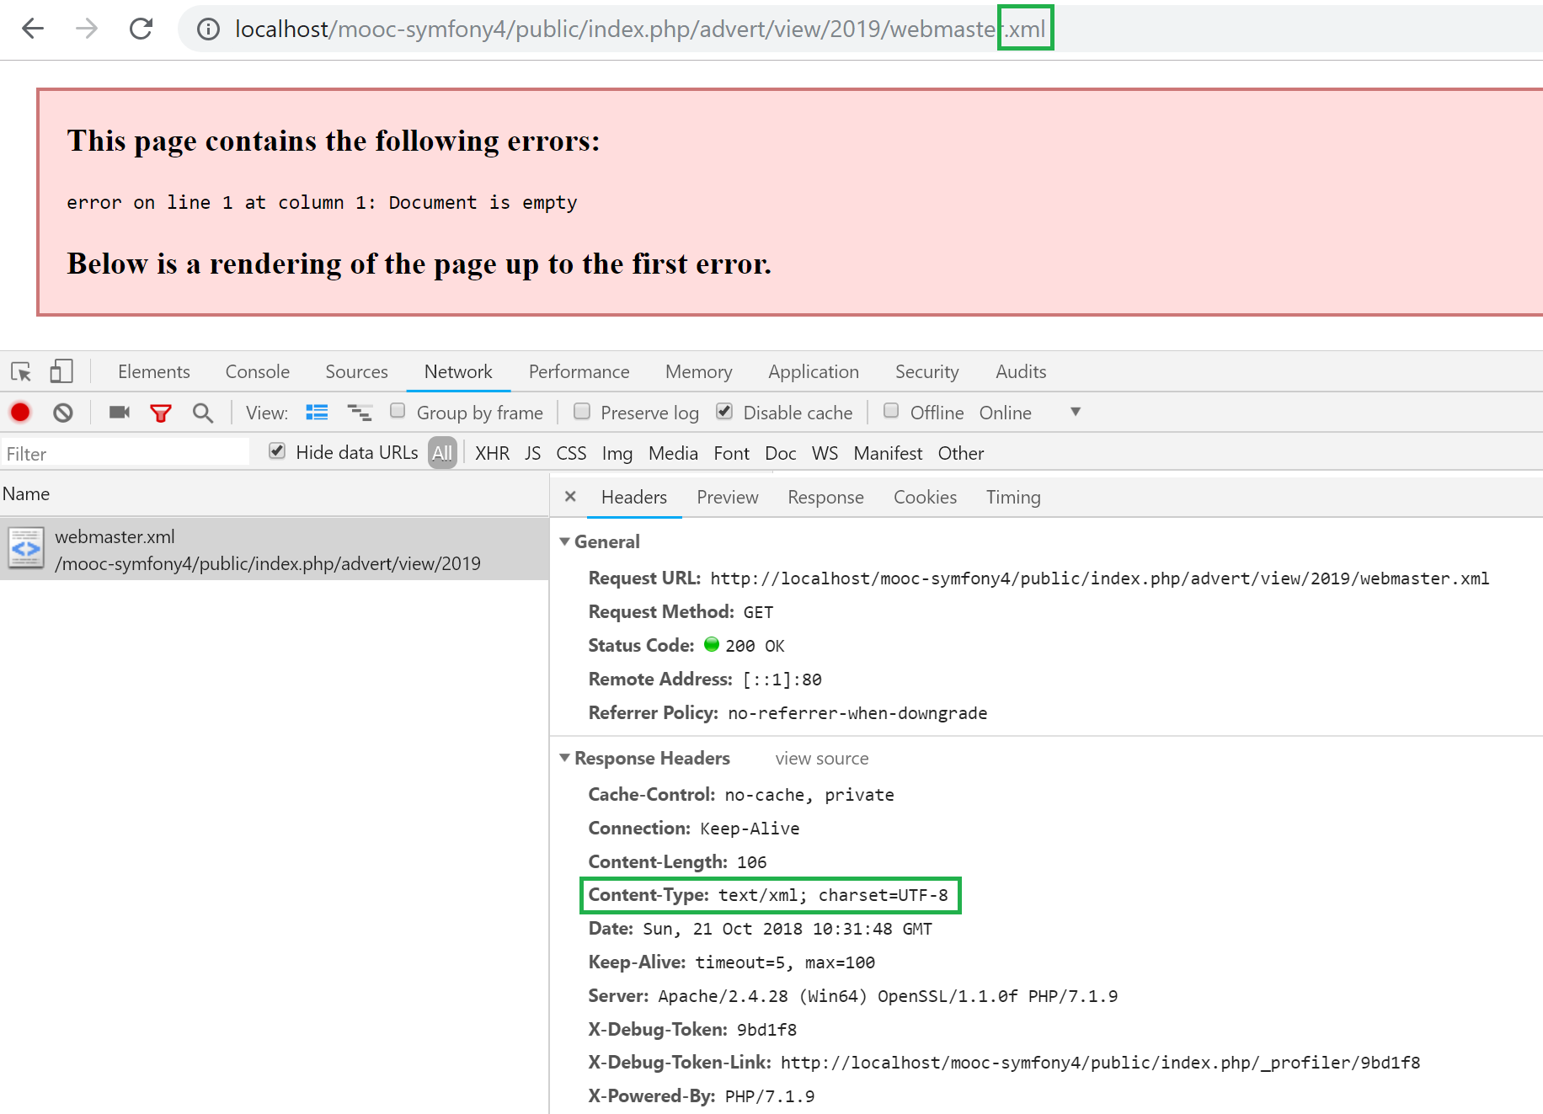Uncheck Disable cache checkbox

tap(724, 411)
